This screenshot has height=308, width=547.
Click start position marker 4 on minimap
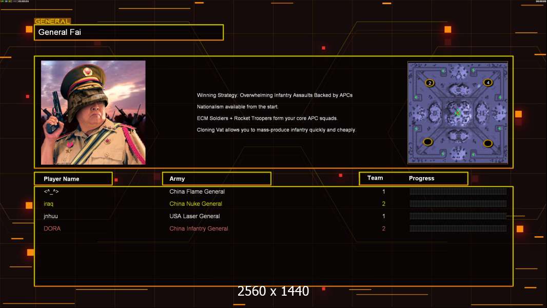click(x=487, y=82)
